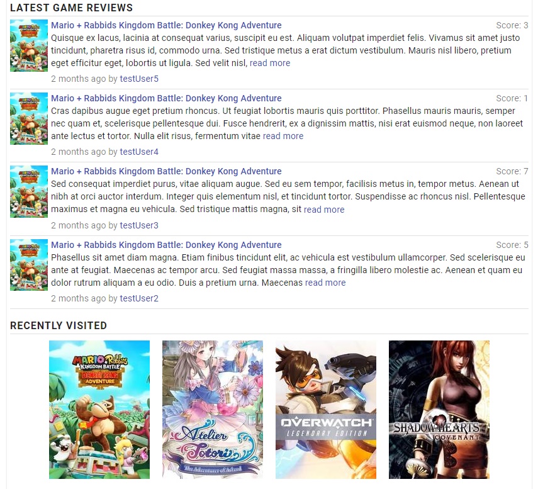The image size is (538, 489).
Task: Click game thumbnail beside testUser2's review
Action: pyautogui.click(x=29, y=265)
